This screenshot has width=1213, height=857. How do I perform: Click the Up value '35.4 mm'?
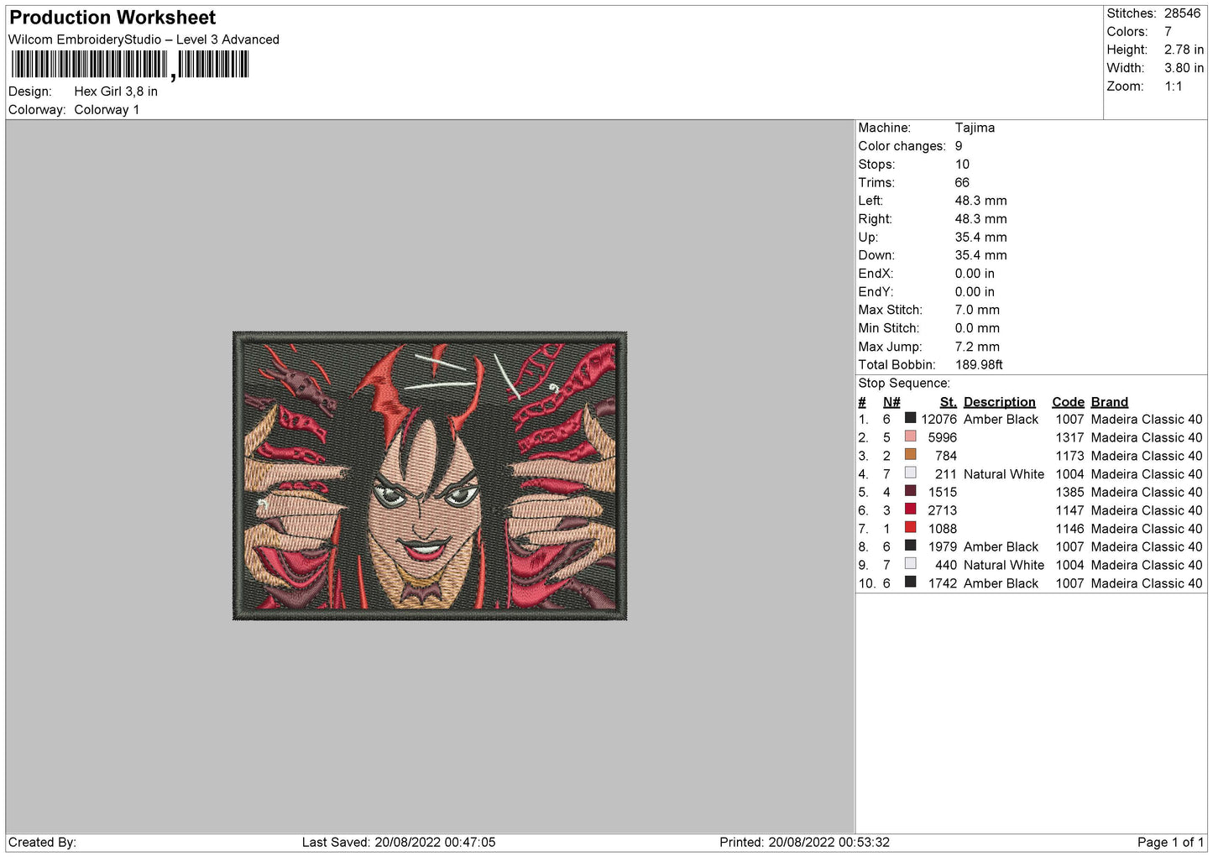[x=980, y=238]
